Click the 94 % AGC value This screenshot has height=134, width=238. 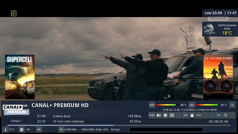pyautogui.click(x=223, y=105)
